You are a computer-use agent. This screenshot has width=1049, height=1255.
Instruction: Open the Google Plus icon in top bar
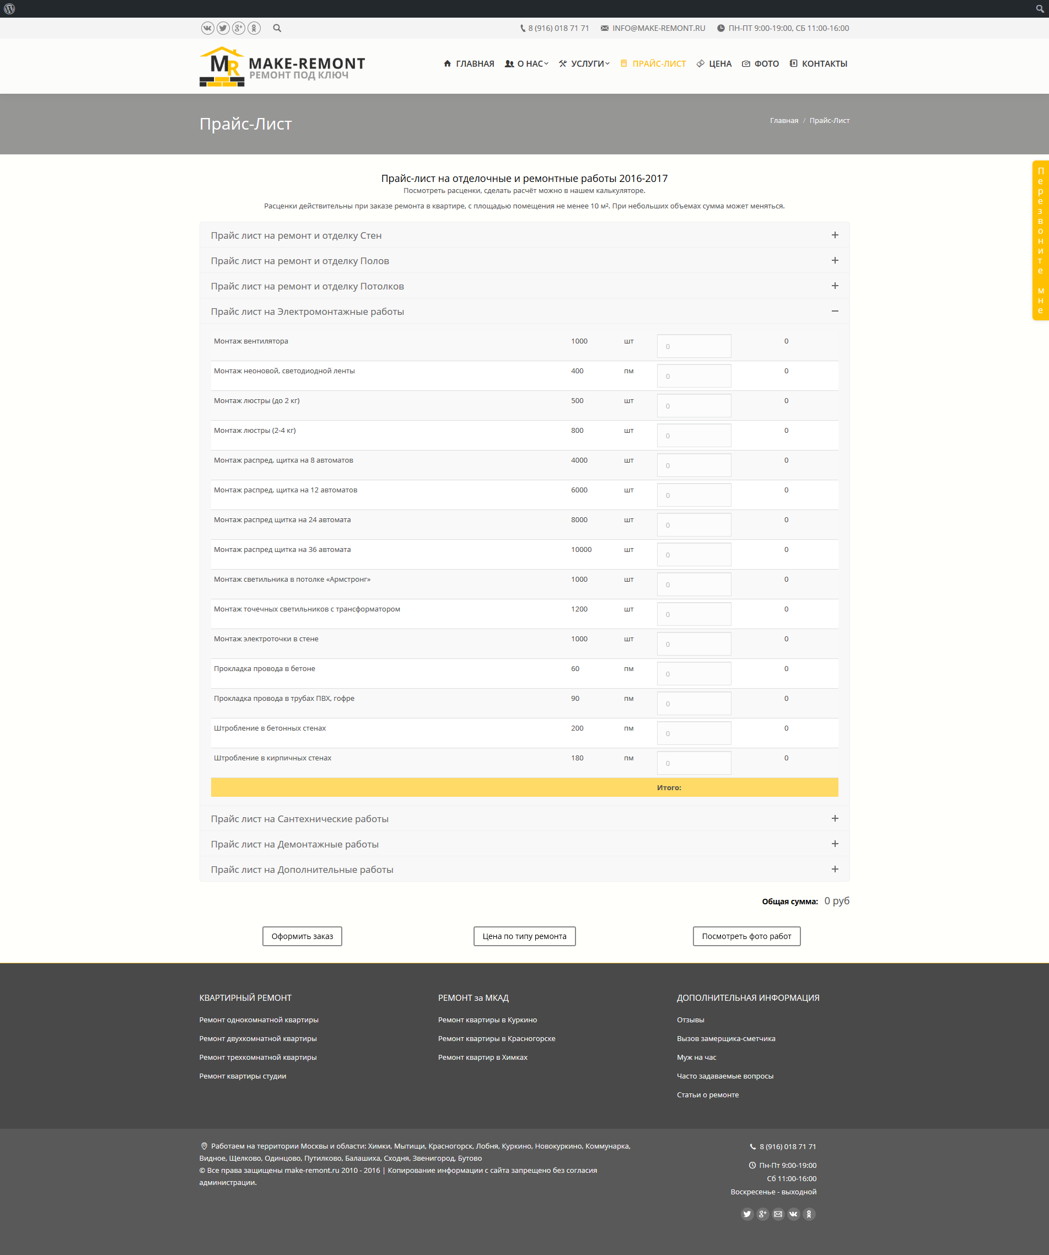click(238, 28)
